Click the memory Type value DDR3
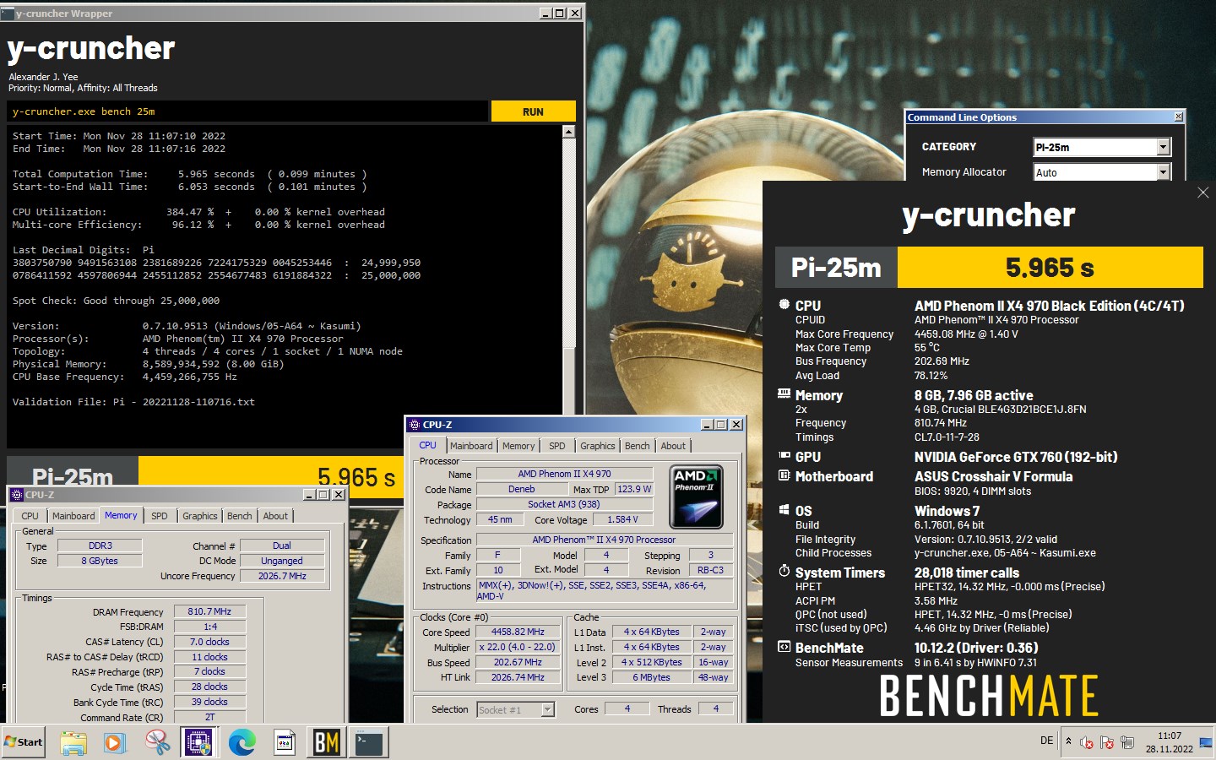 (x=100, y=546)
